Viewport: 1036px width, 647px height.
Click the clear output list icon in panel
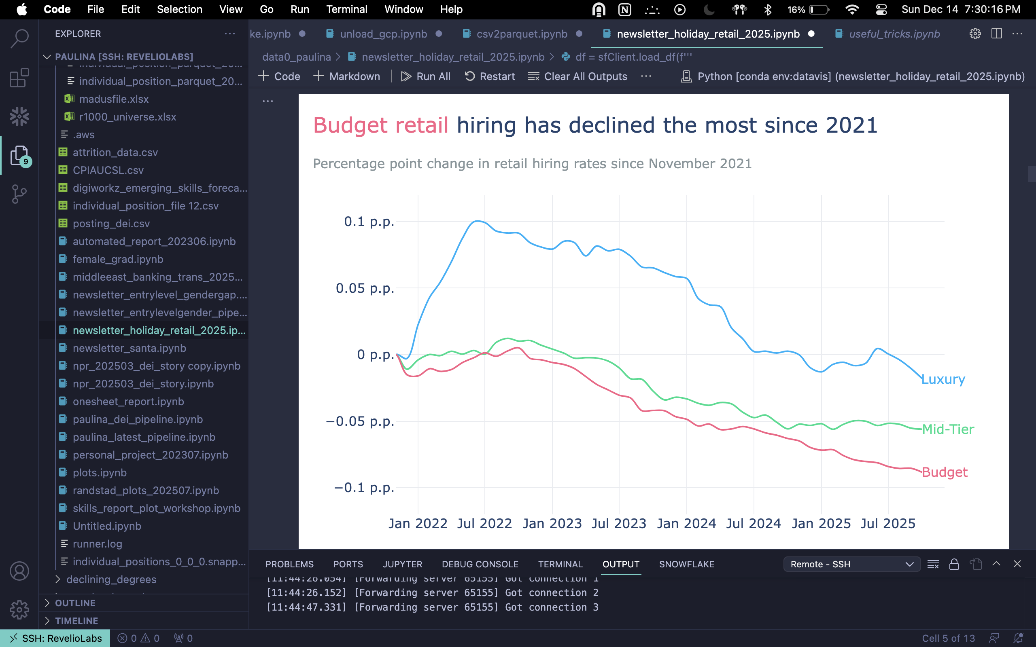pyautogui.click(x=933, y=565)
